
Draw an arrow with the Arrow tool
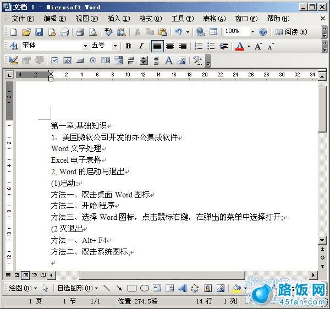119,288
